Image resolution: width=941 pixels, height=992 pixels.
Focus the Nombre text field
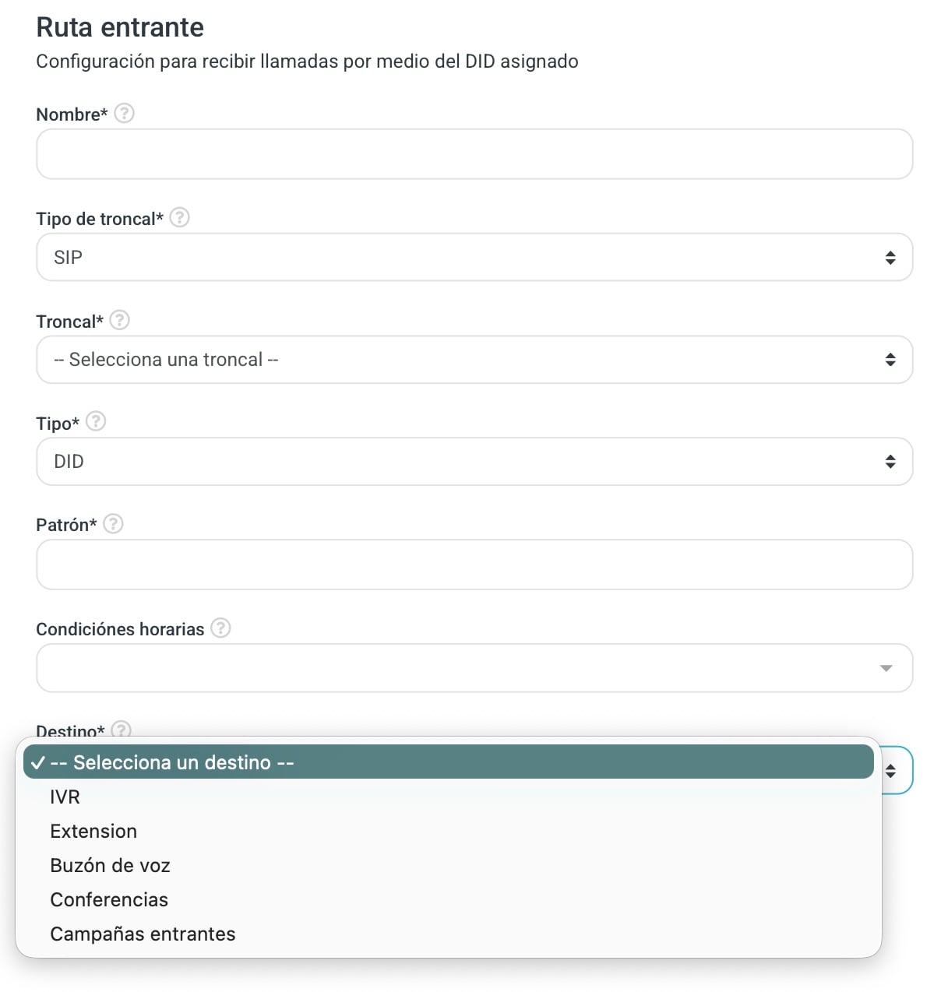474,154
